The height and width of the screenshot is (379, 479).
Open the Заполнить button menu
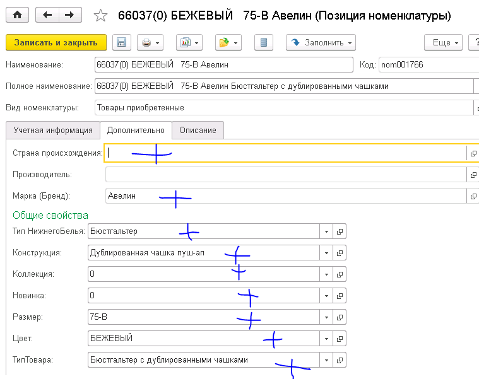tap(321, 43)
